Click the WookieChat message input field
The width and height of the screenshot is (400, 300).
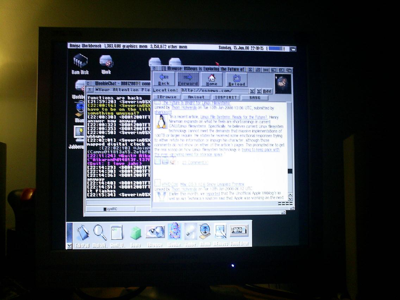[x=119, y=203]
